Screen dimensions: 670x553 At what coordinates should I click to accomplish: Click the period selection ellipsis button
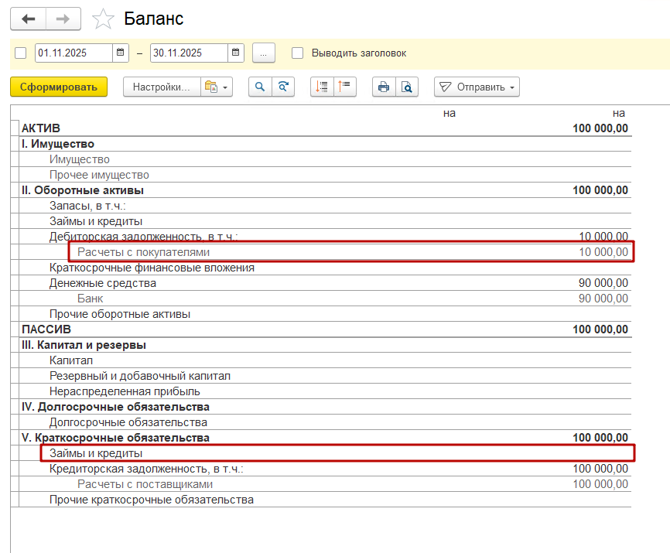pyautogui.click(x=264, y=53)
